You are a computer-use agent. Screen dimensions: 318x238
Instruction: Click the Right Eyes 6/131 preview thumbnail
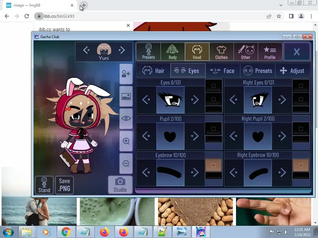(258, 100)
